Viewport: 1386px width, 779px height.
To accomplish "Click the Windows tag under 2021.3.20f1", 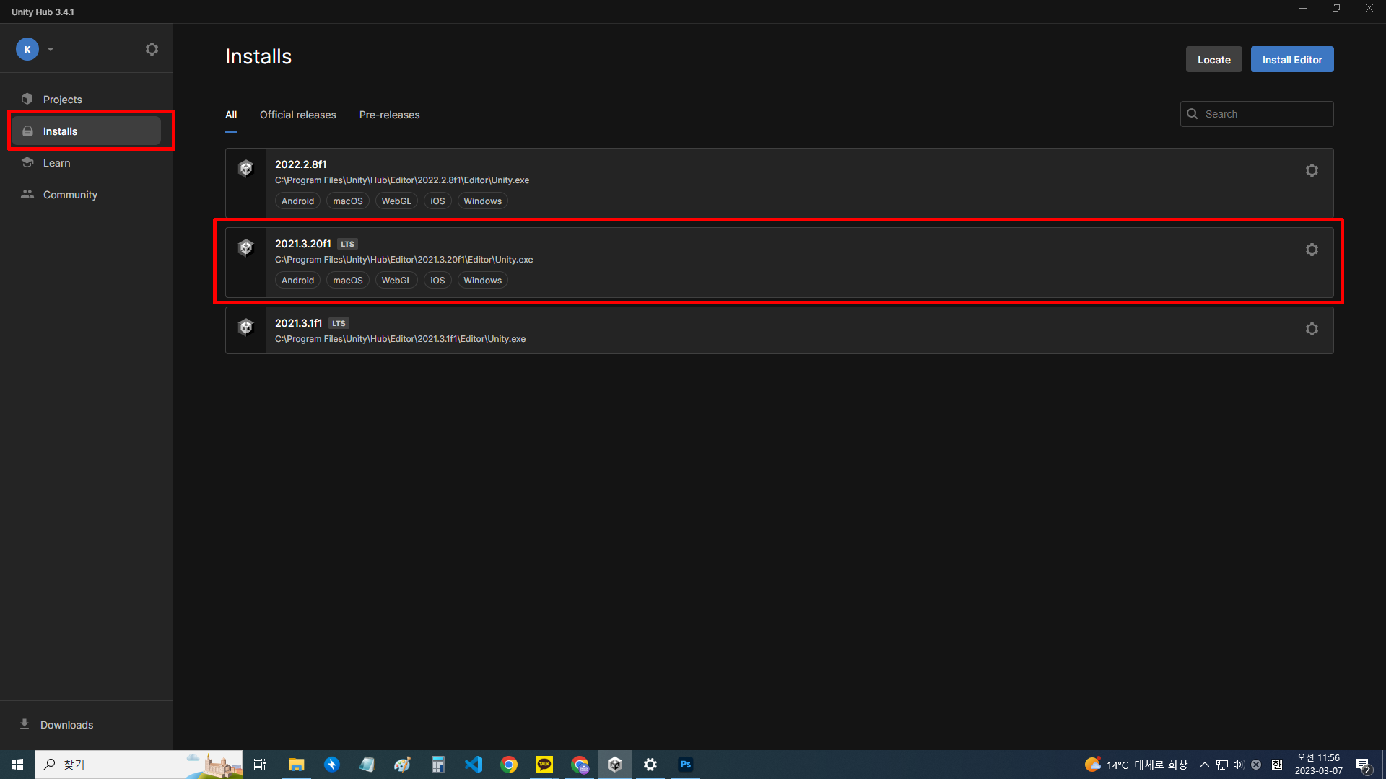I will [x=483, y=281].
